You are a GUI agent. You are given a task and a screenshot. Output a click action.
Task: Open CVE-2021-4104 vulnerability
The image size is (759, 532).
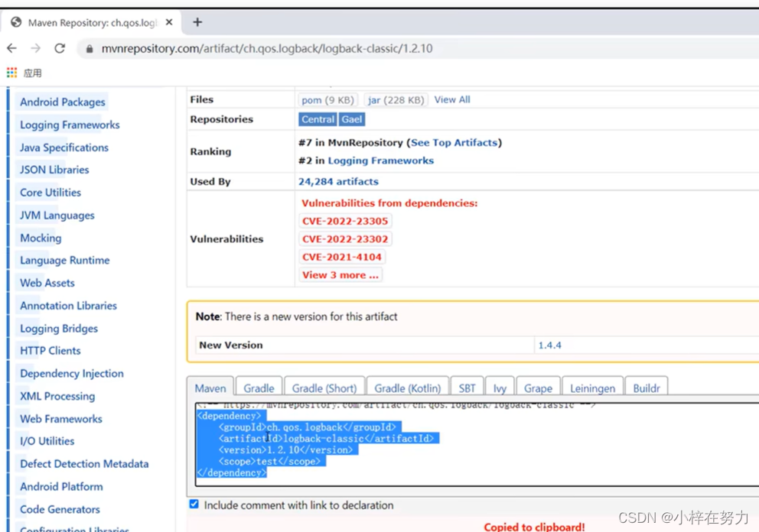pyautogui.click(x=342, y=257)
